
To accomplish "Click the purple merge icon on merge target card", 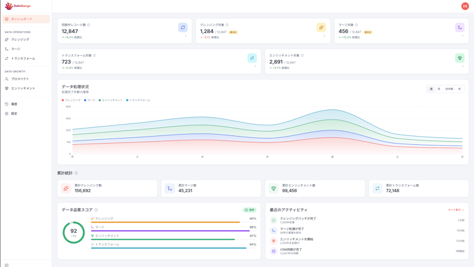I will click(x=459, y=28).
